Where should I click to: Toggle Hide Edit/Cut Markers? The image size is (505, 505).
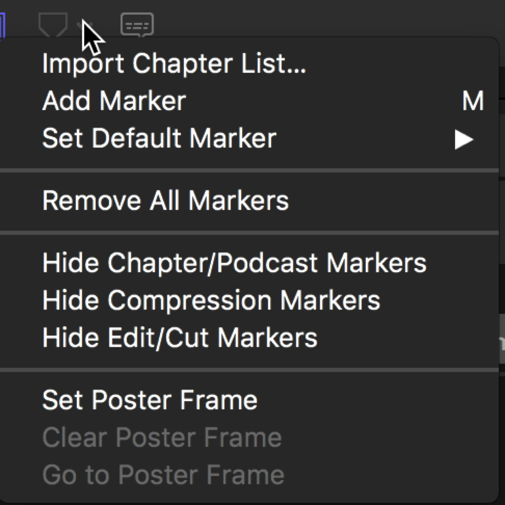point(180,338)
